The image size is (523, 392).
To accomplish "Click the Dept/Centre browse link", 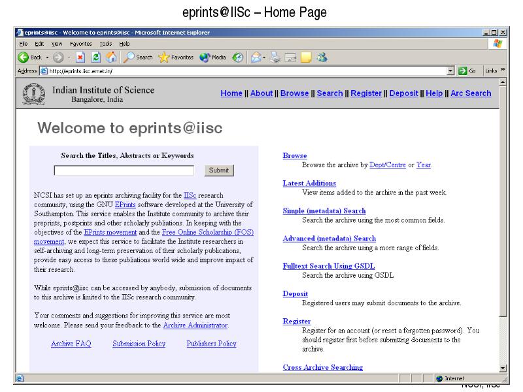I will click(388, 165).
